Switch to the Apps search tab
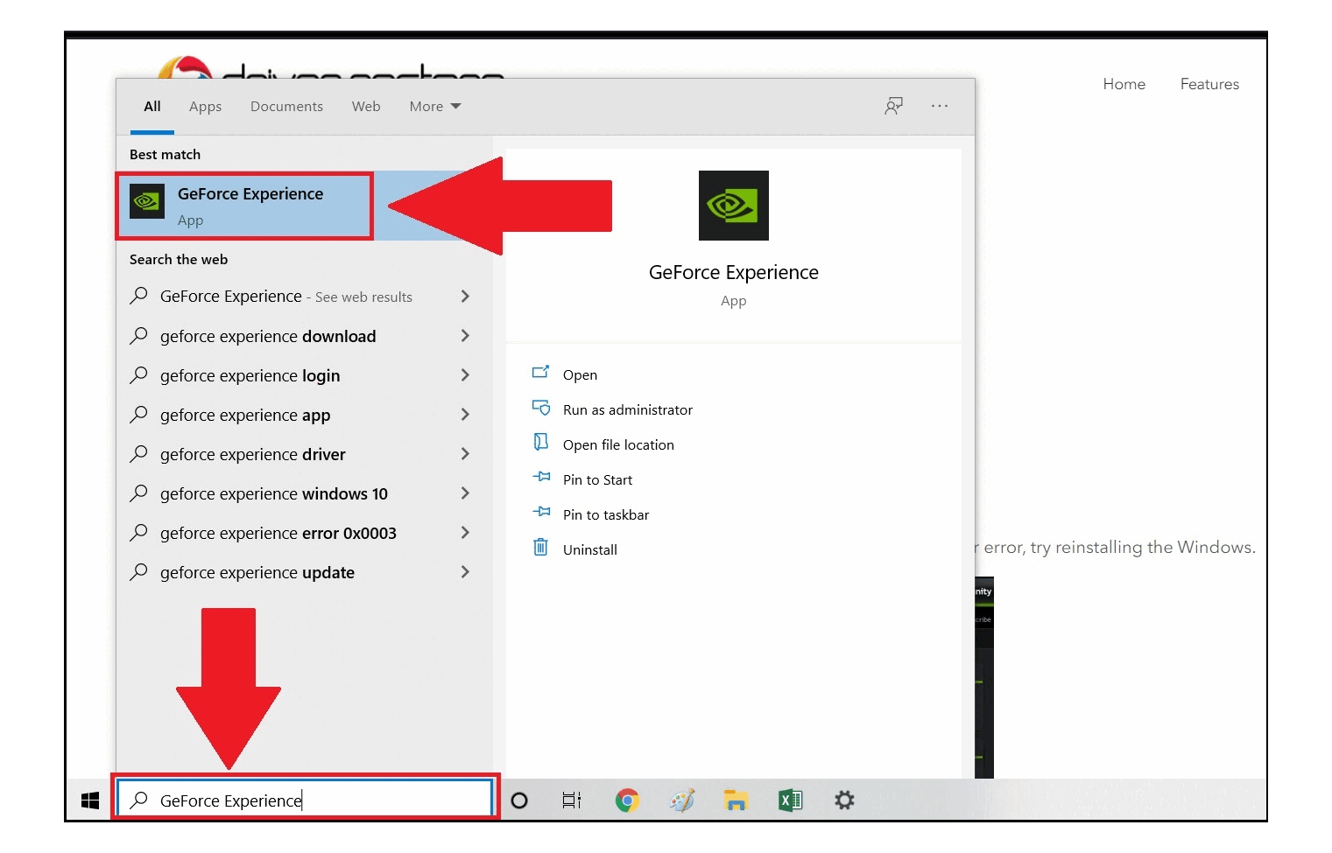Screen dimensions: 1332x853 205,107
